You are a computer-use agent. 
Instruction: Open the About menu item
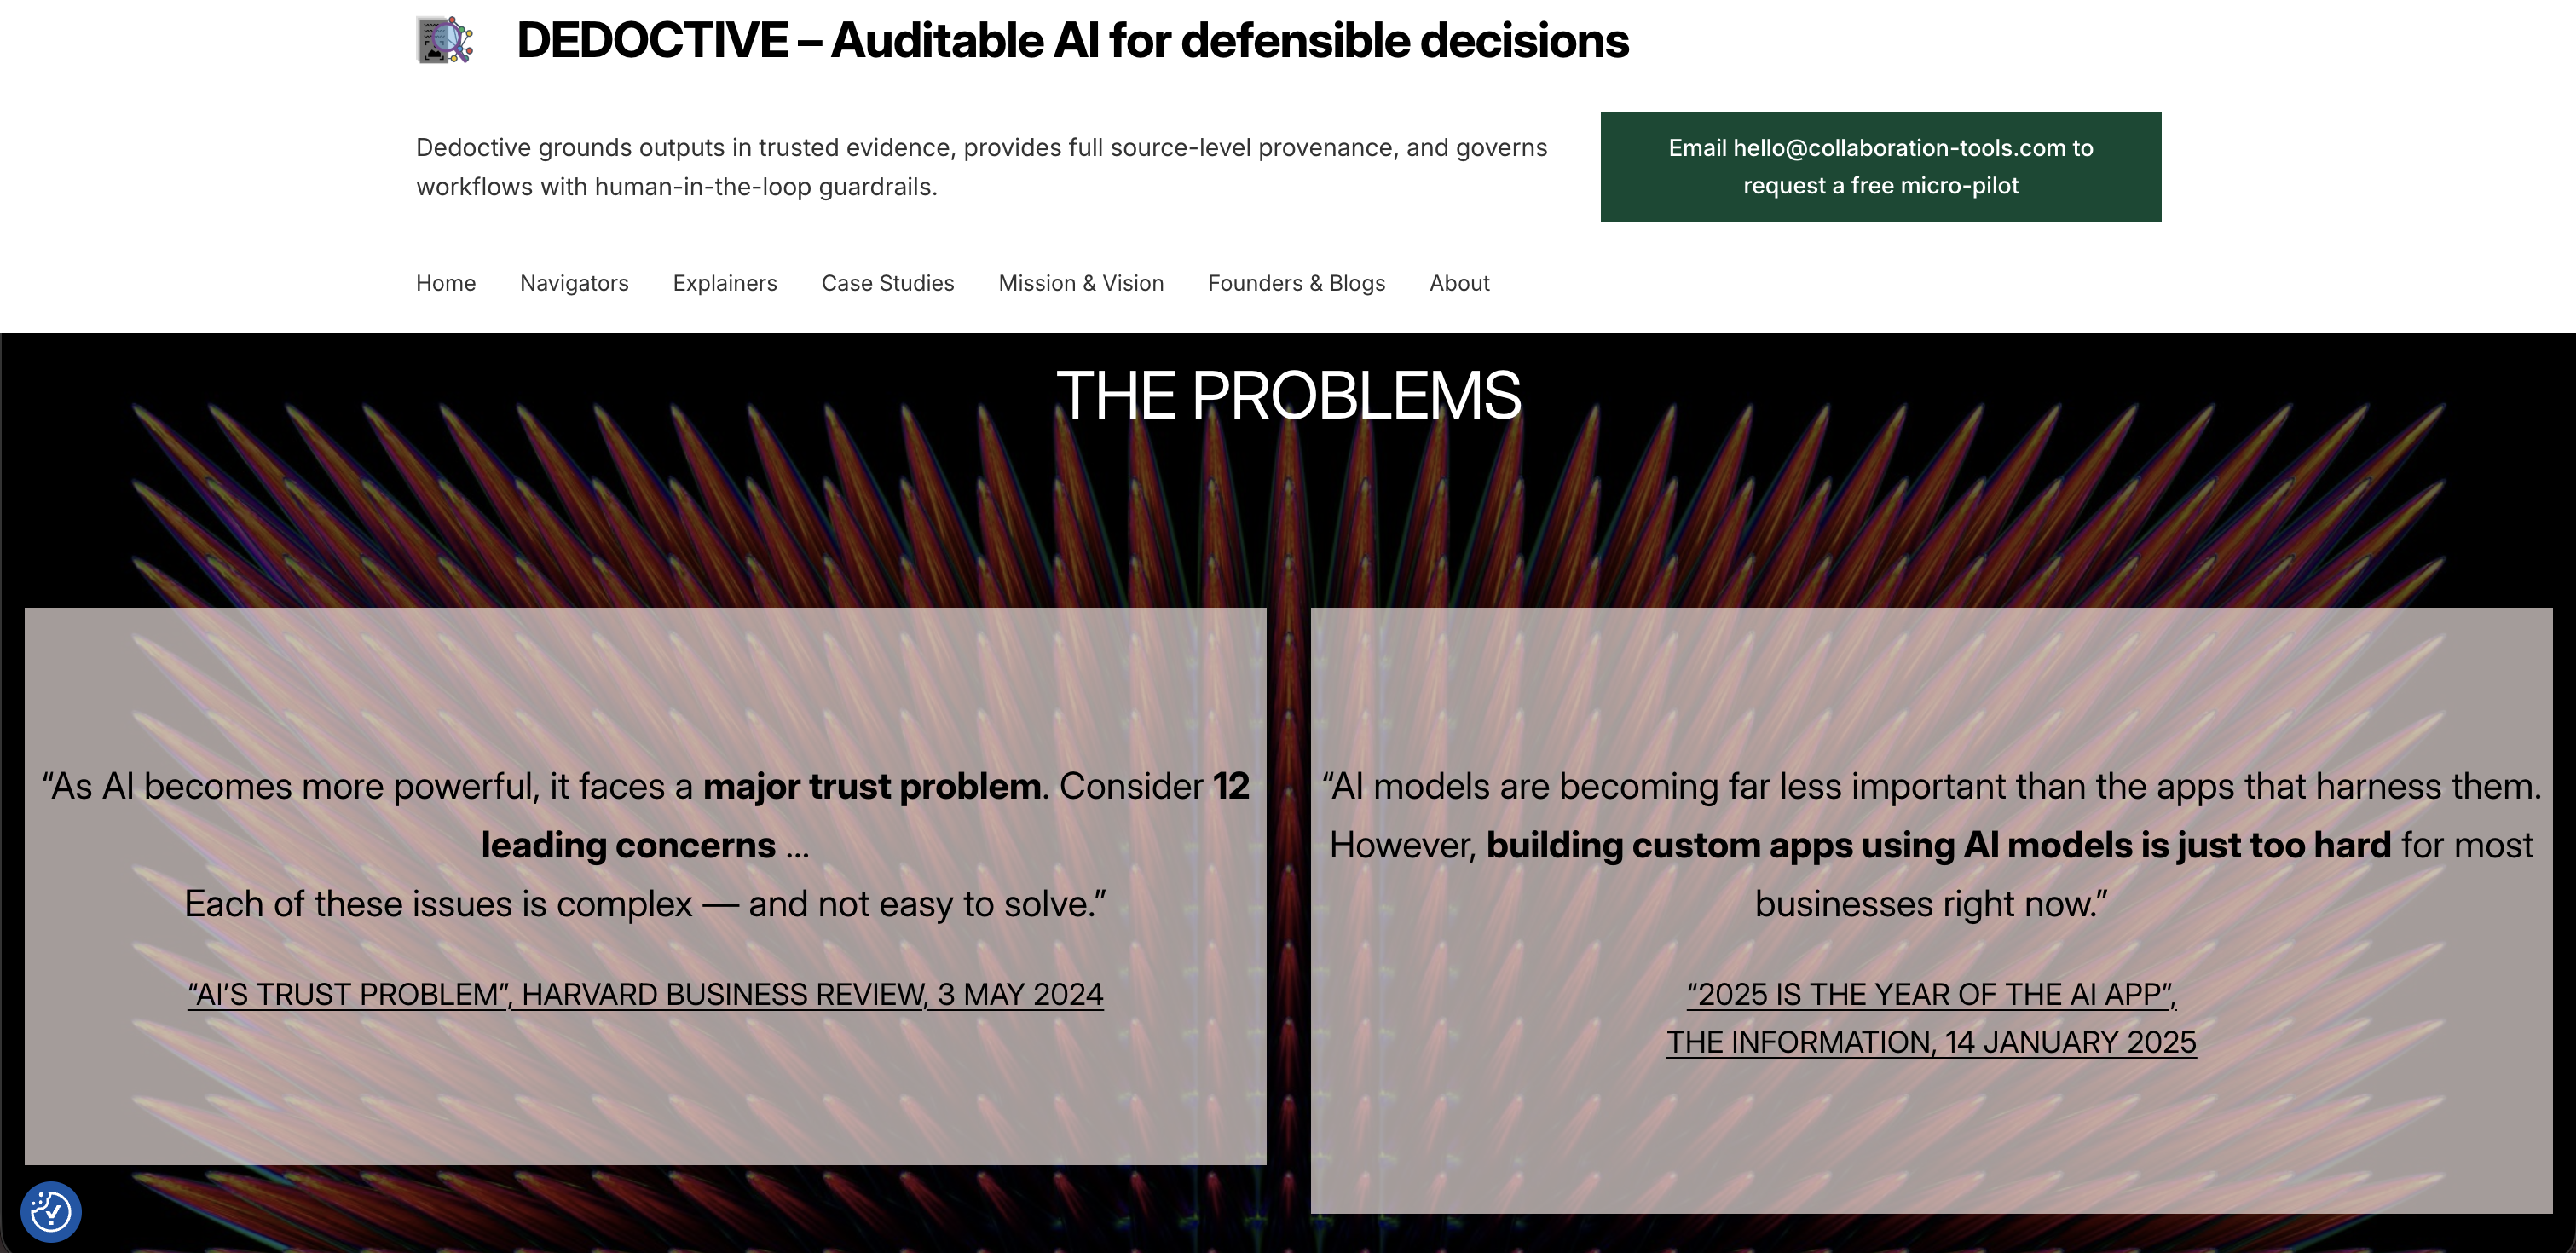coord(1459,283)
